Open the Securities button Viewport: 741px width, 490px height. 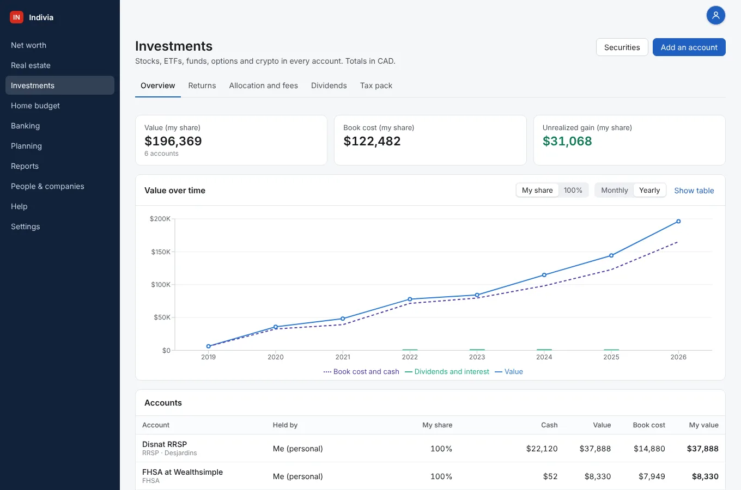[622, 47]
